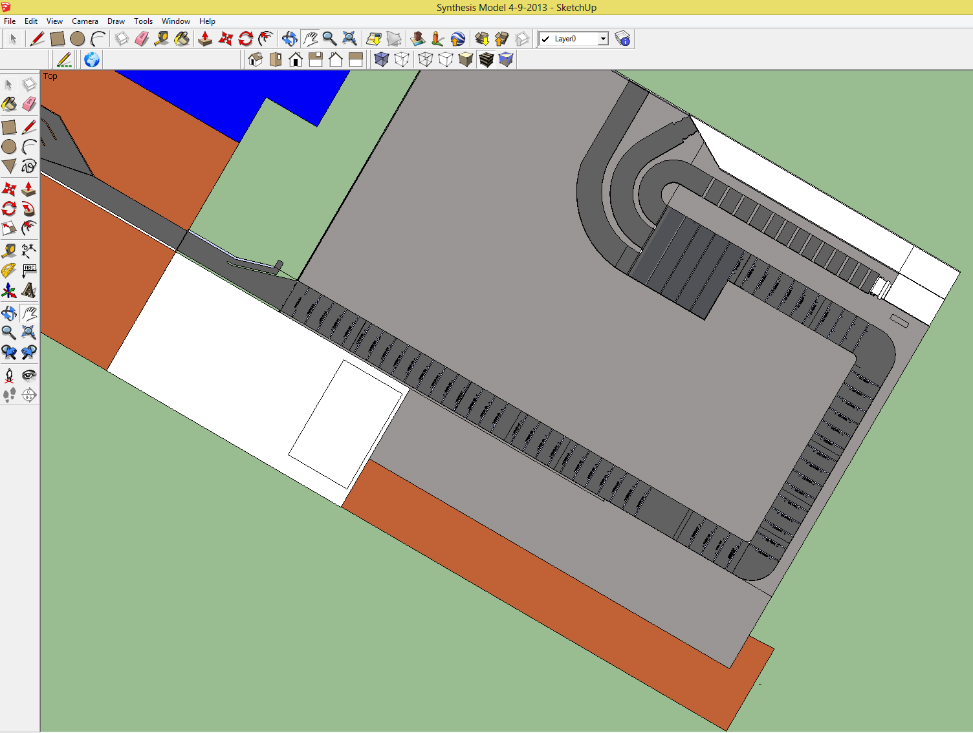Choose the 3D Text tool
973x733 pixels.
click(x=28, y=290)
